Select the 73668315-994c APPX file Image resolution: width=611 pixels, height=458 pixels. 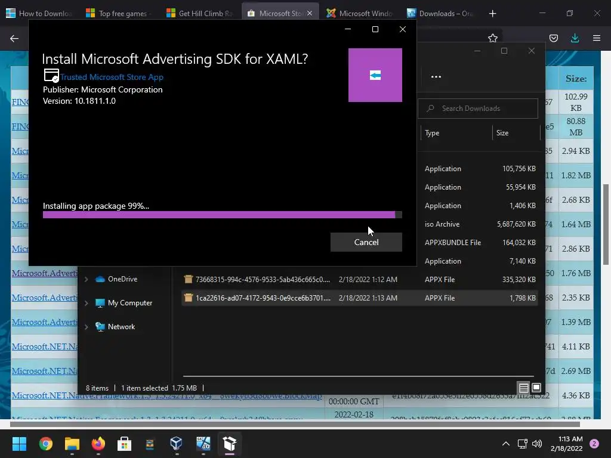point(359,279)
